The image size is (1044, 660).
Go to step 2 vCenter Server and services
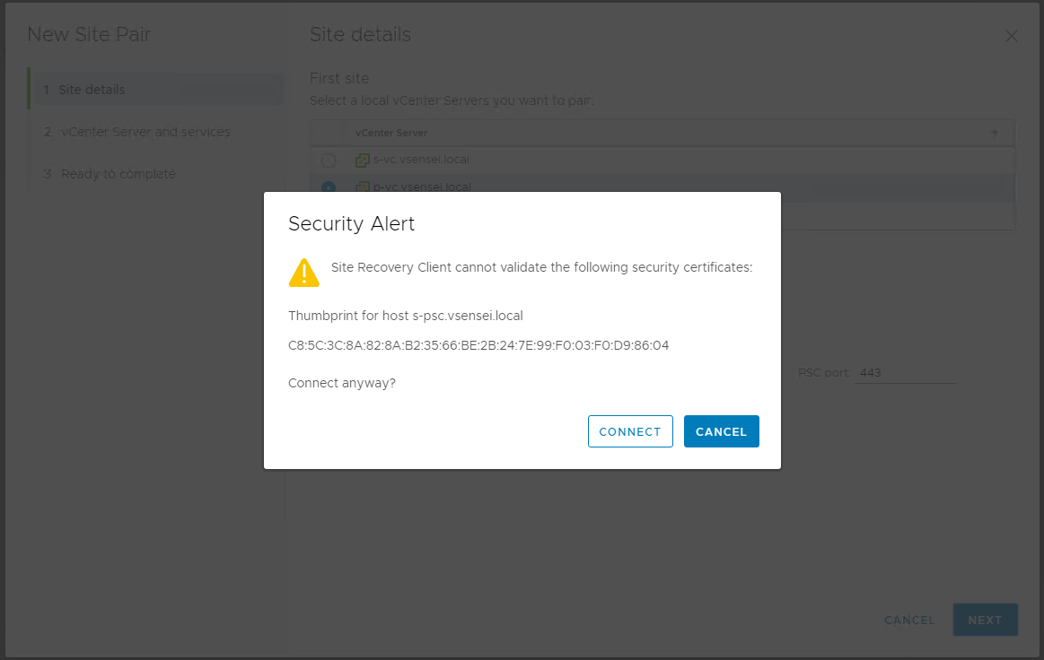[x=145, y=132]
